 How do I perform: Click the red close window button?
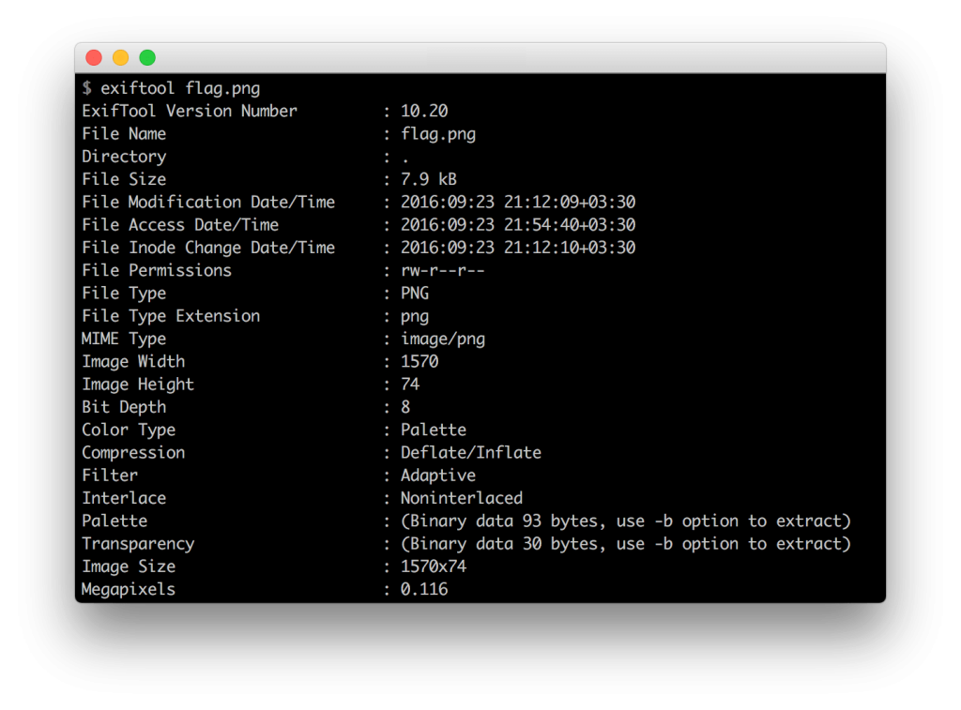94,58
